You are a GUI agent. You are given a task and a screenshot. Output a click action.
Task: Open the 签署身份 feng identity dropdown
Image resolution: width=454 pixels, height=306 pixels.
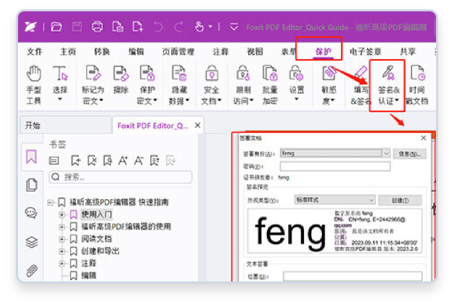[x=386, y=153]
